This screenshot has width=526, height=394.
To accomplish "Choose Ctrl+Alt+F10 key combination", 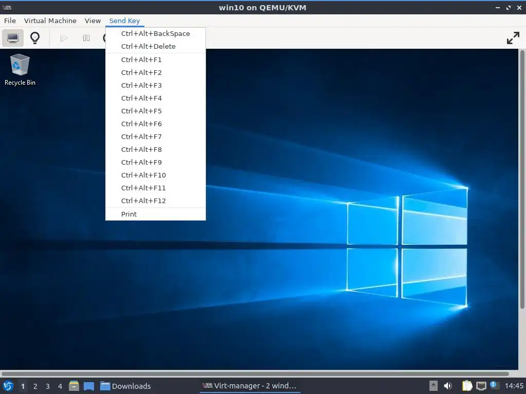I will (155, 175).
